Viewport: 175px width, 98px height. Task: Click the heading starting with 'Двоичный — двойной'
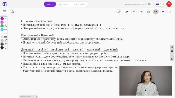coord(69,50)
